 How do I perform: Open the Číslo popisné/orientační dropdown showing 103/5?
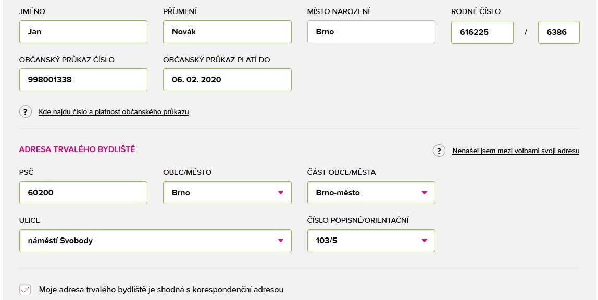tap(371, 241)
